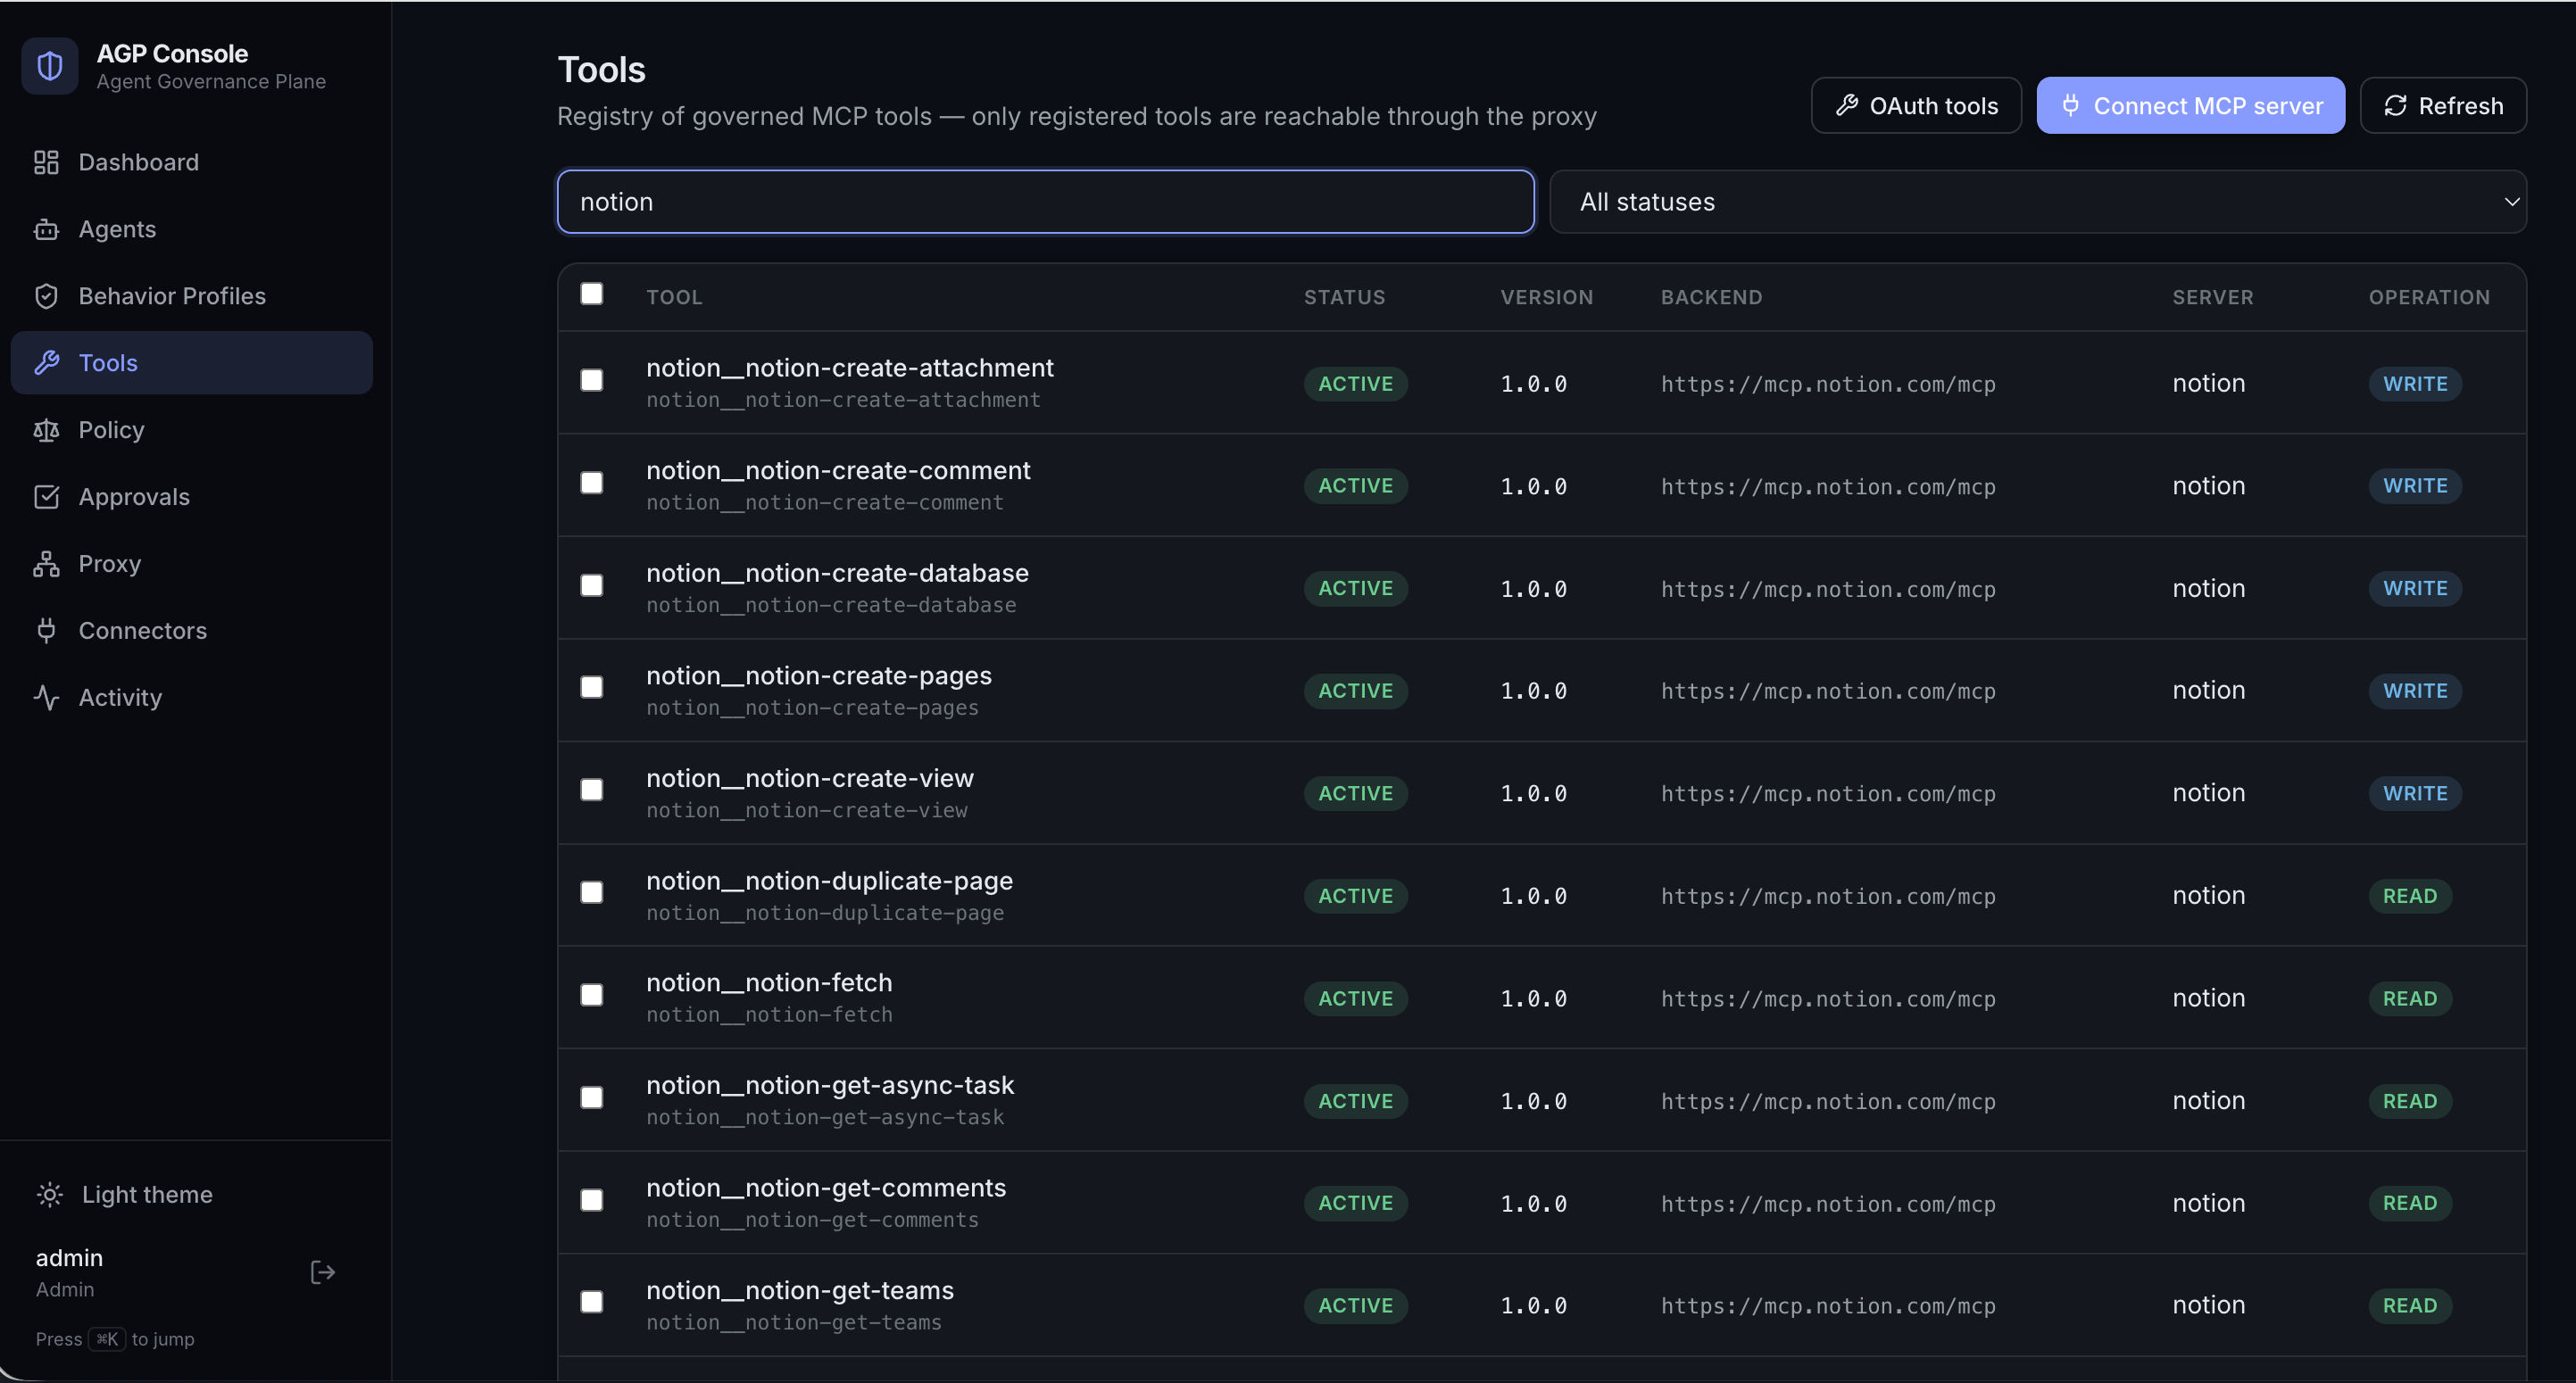The width and height of the screenshot is (2576, 1383).
Task: Click the VERSION column header
Action: pos(1546,297)
